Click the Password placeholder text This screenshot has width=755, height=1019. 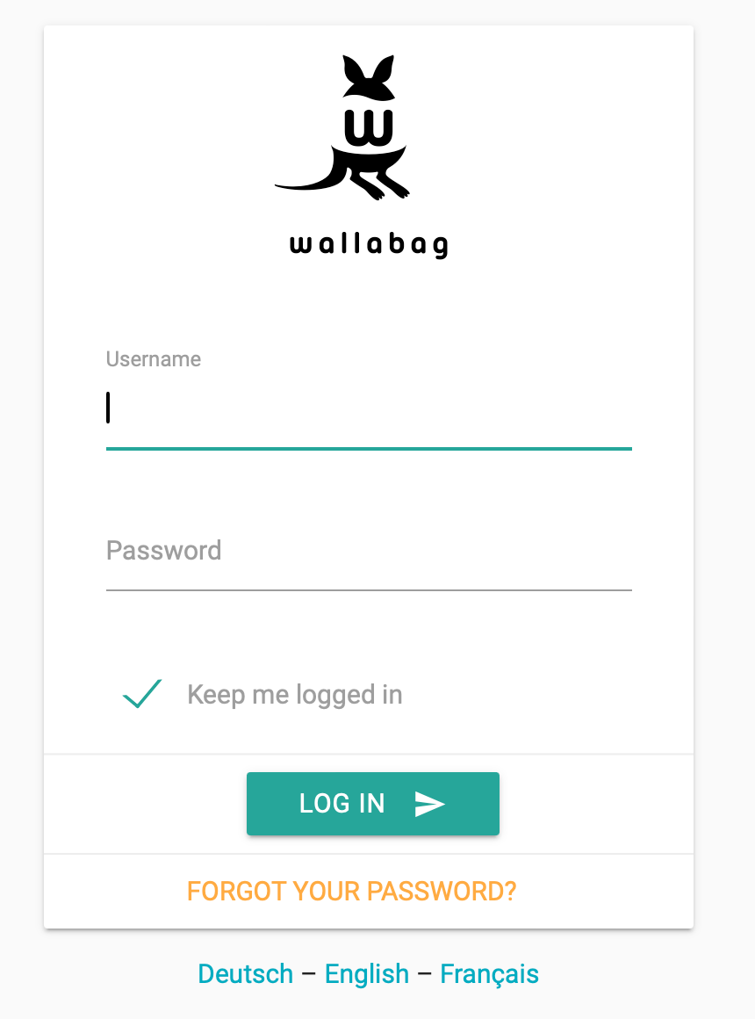[x=164, y=551]
